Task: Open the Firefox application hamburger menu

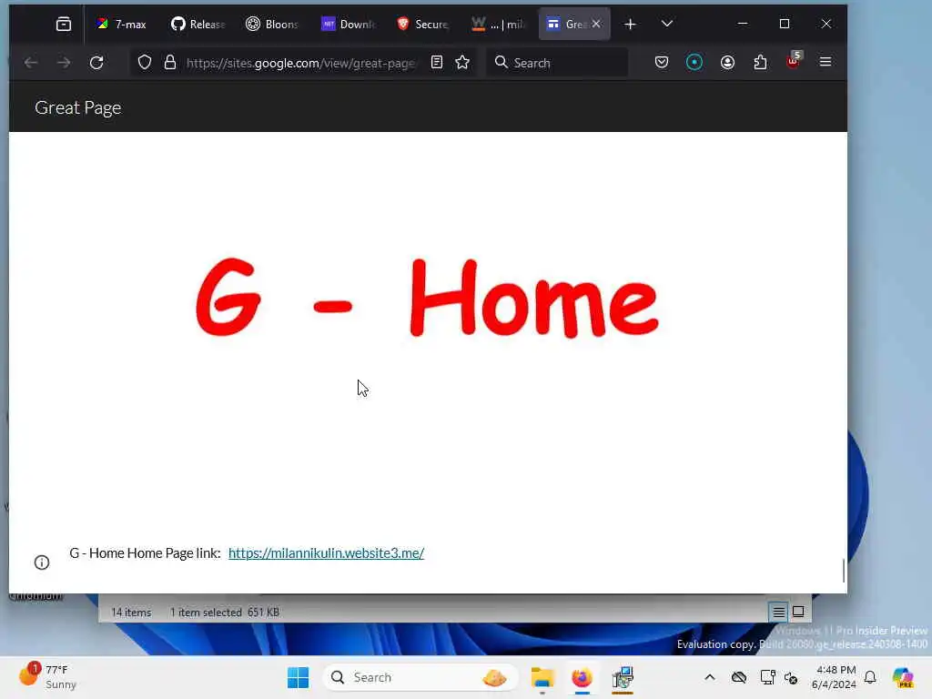Action: (x=826, y=62)
